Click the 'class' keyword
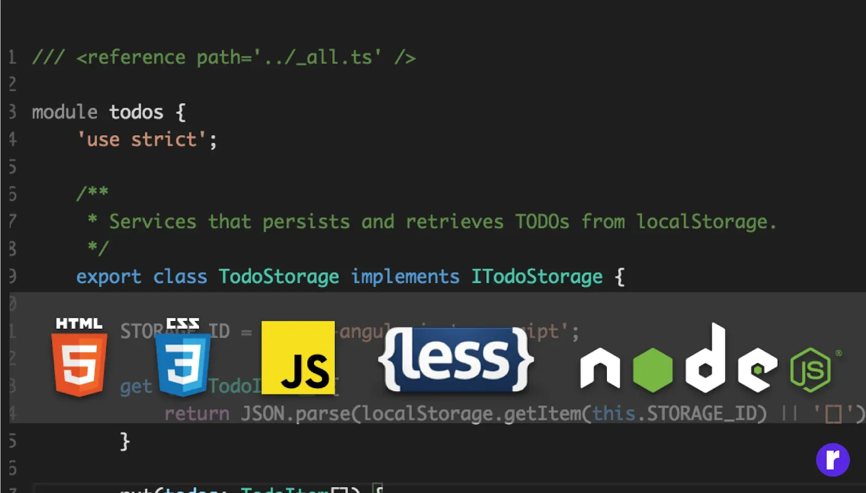This screenshot has height=493, width=866. click(180, 277)
